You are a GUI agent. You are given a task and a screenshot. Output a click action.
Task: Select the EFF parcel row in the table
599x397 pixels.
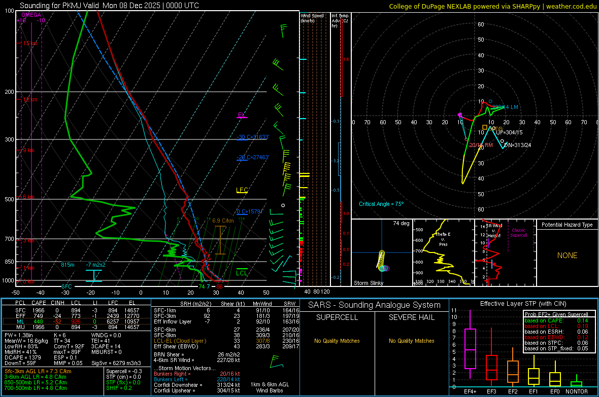78,316
